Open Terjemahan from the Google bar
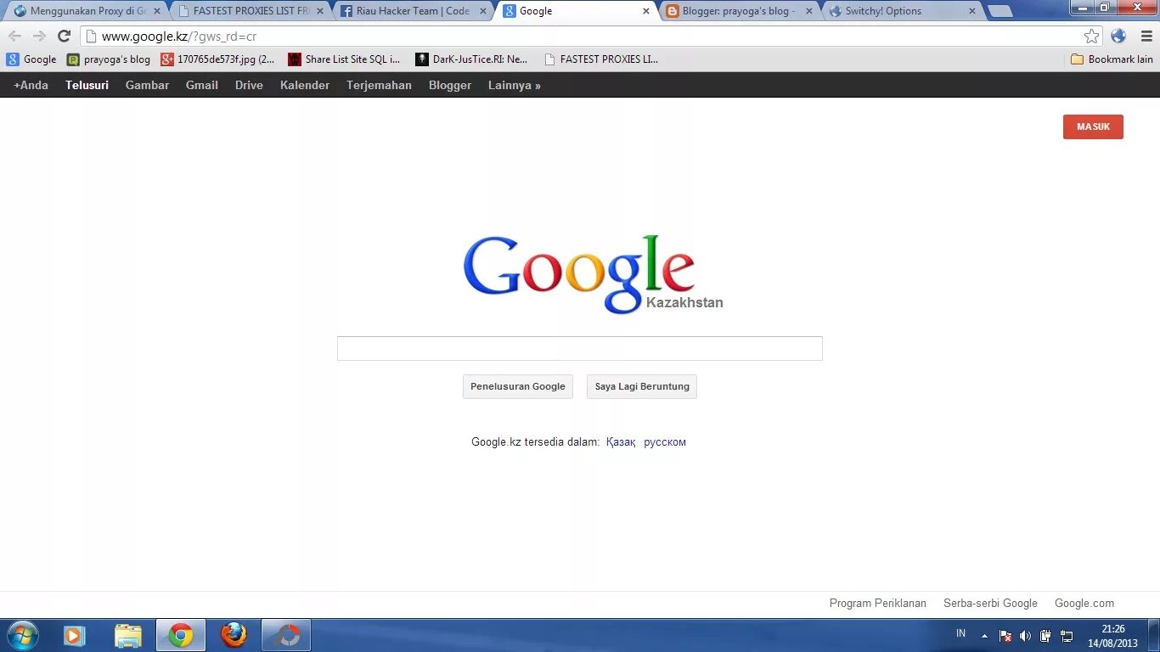Viewport: 1160px width, 652px height. (379, 85)
